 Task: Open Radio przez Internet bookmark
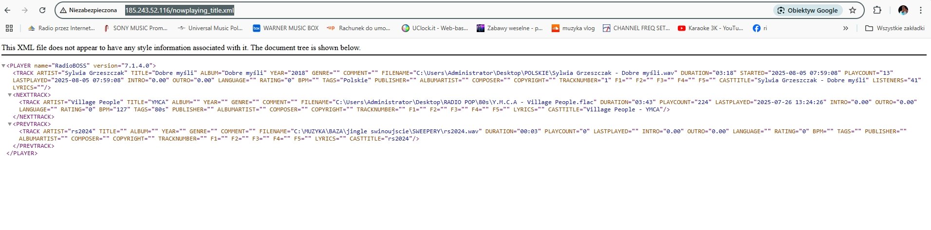[x=61, y=28]
